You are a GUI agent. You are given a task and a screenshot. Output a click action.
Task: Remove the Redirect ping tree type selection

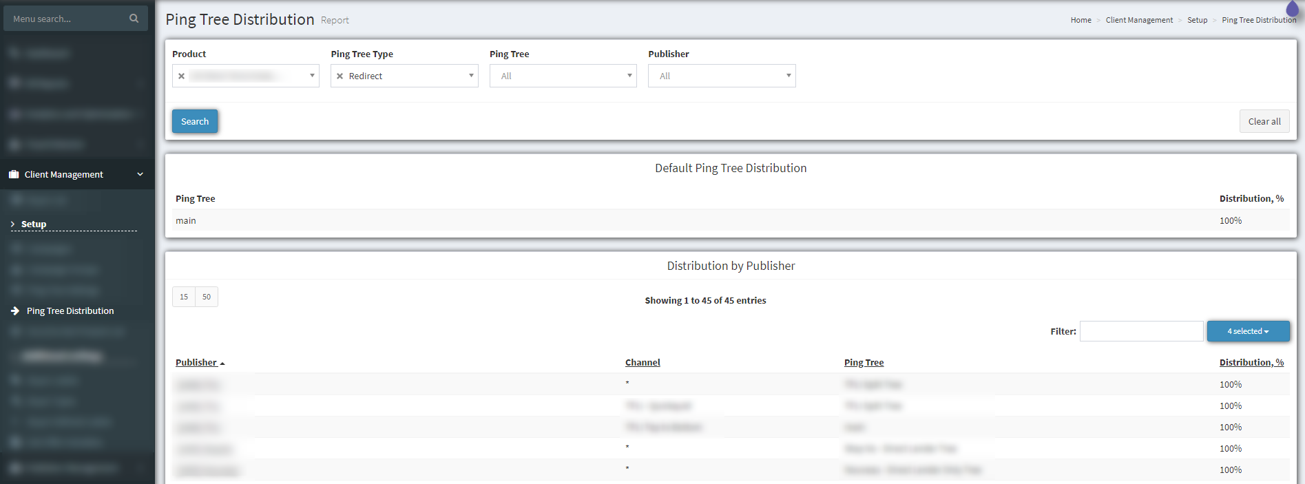340,76
